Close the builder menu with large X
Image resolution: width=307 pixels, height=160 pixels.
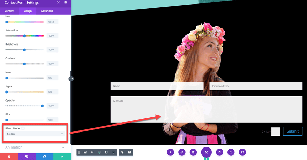pyautogui.click(x=207, y=152)
